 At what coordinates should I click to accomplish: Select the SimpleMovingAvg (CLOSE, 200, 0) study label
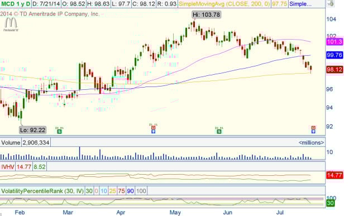coord(224,4)
